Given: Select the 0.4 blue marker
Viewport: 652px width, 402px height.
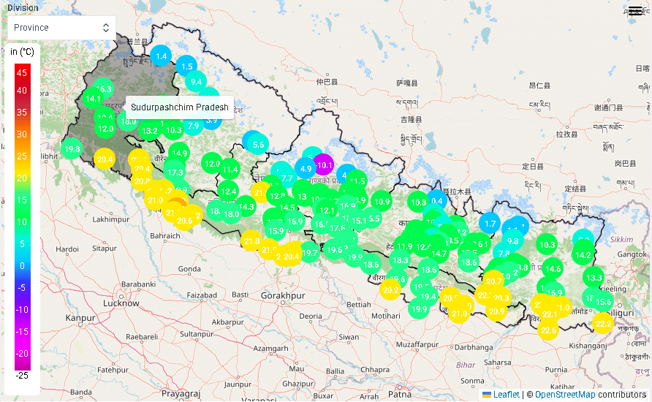Looking at the screenshot, I should [x=436, y=200].
